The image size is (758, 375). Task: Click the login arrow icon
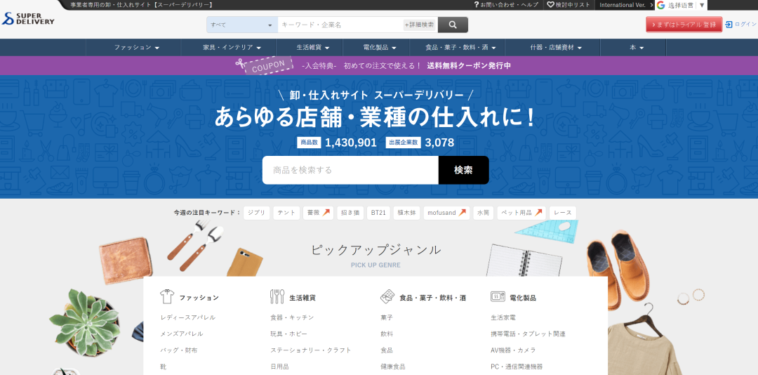point(729,24)
